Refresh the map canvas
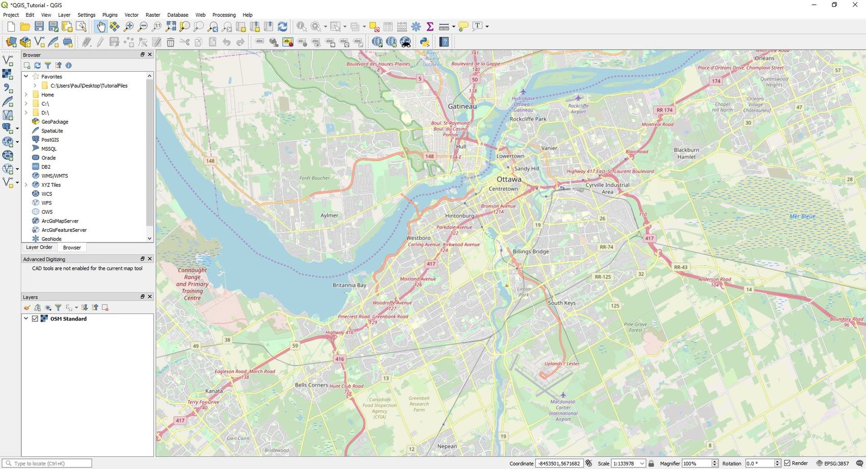 tap(282, 26)
